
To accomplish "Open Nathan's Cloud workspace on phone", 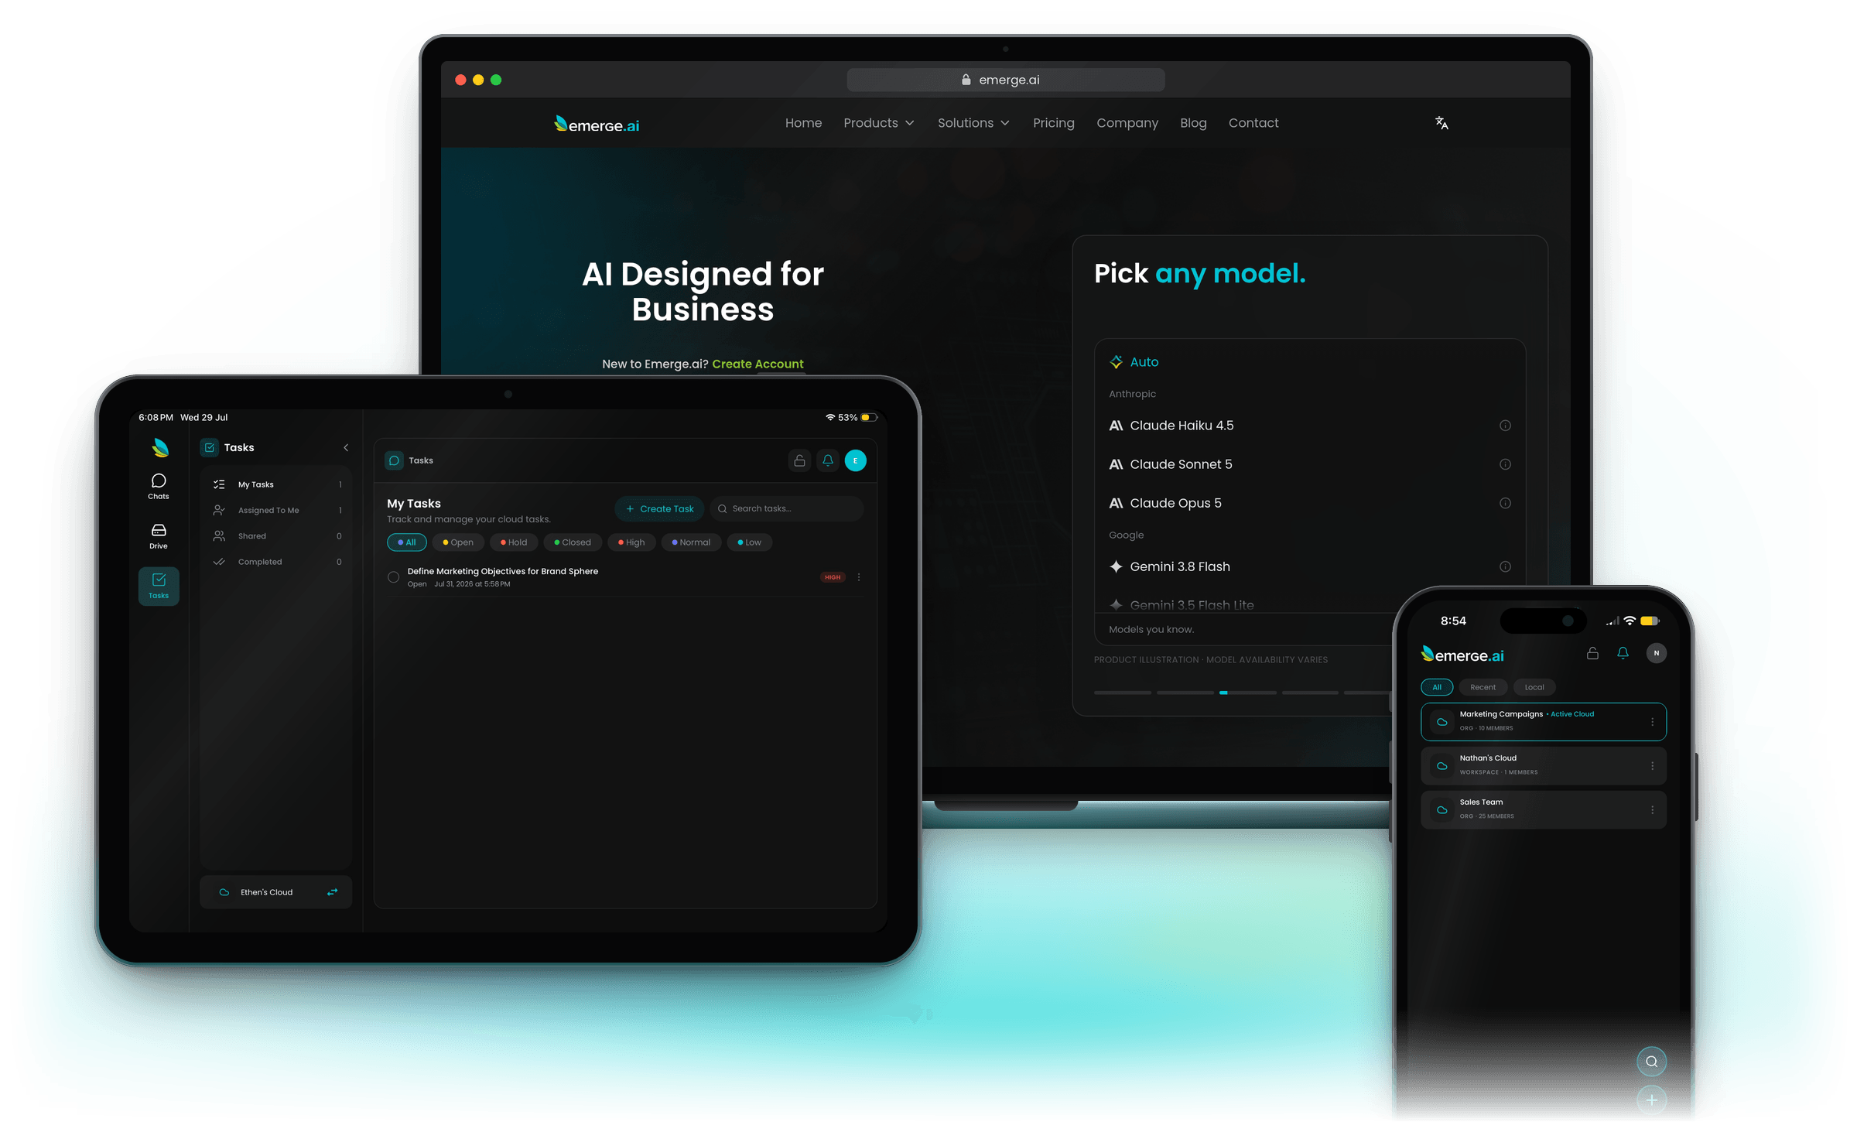I will tap(1544, 766).
